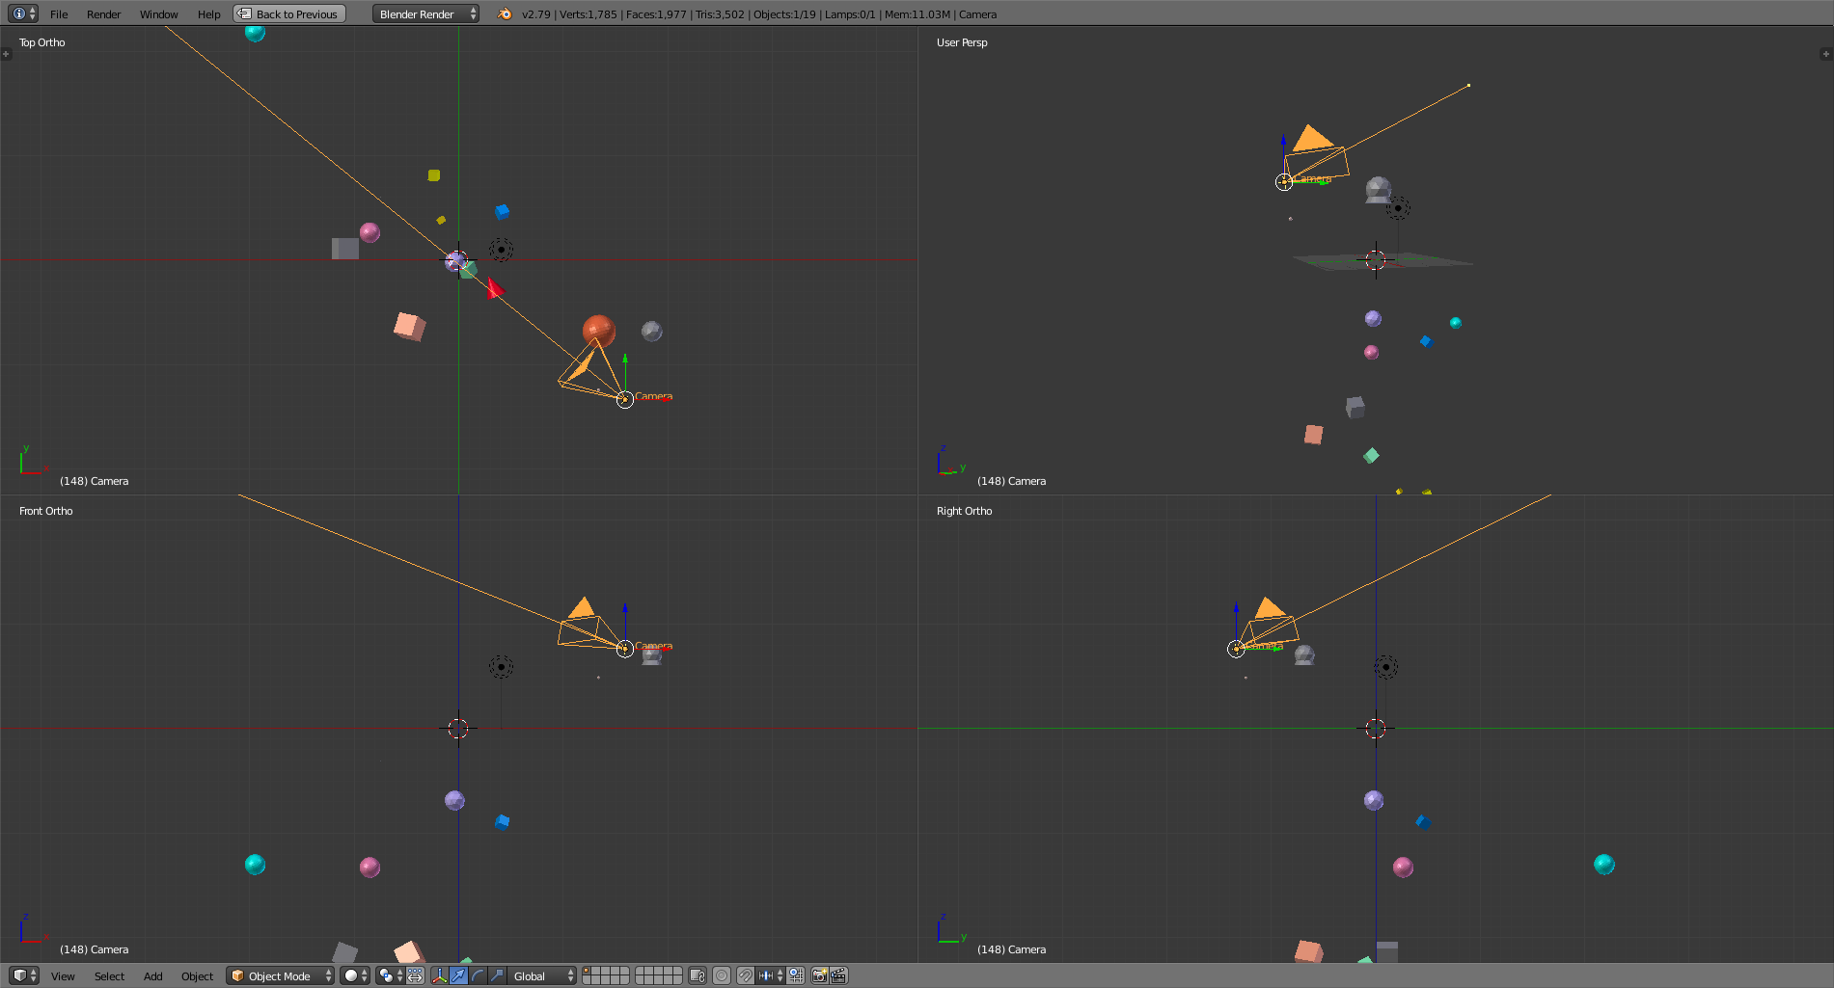The width and height of the screenshot is (1834, 988).
Task: Toggle the lock camera and layers button
Action: (x=698, y=975)
